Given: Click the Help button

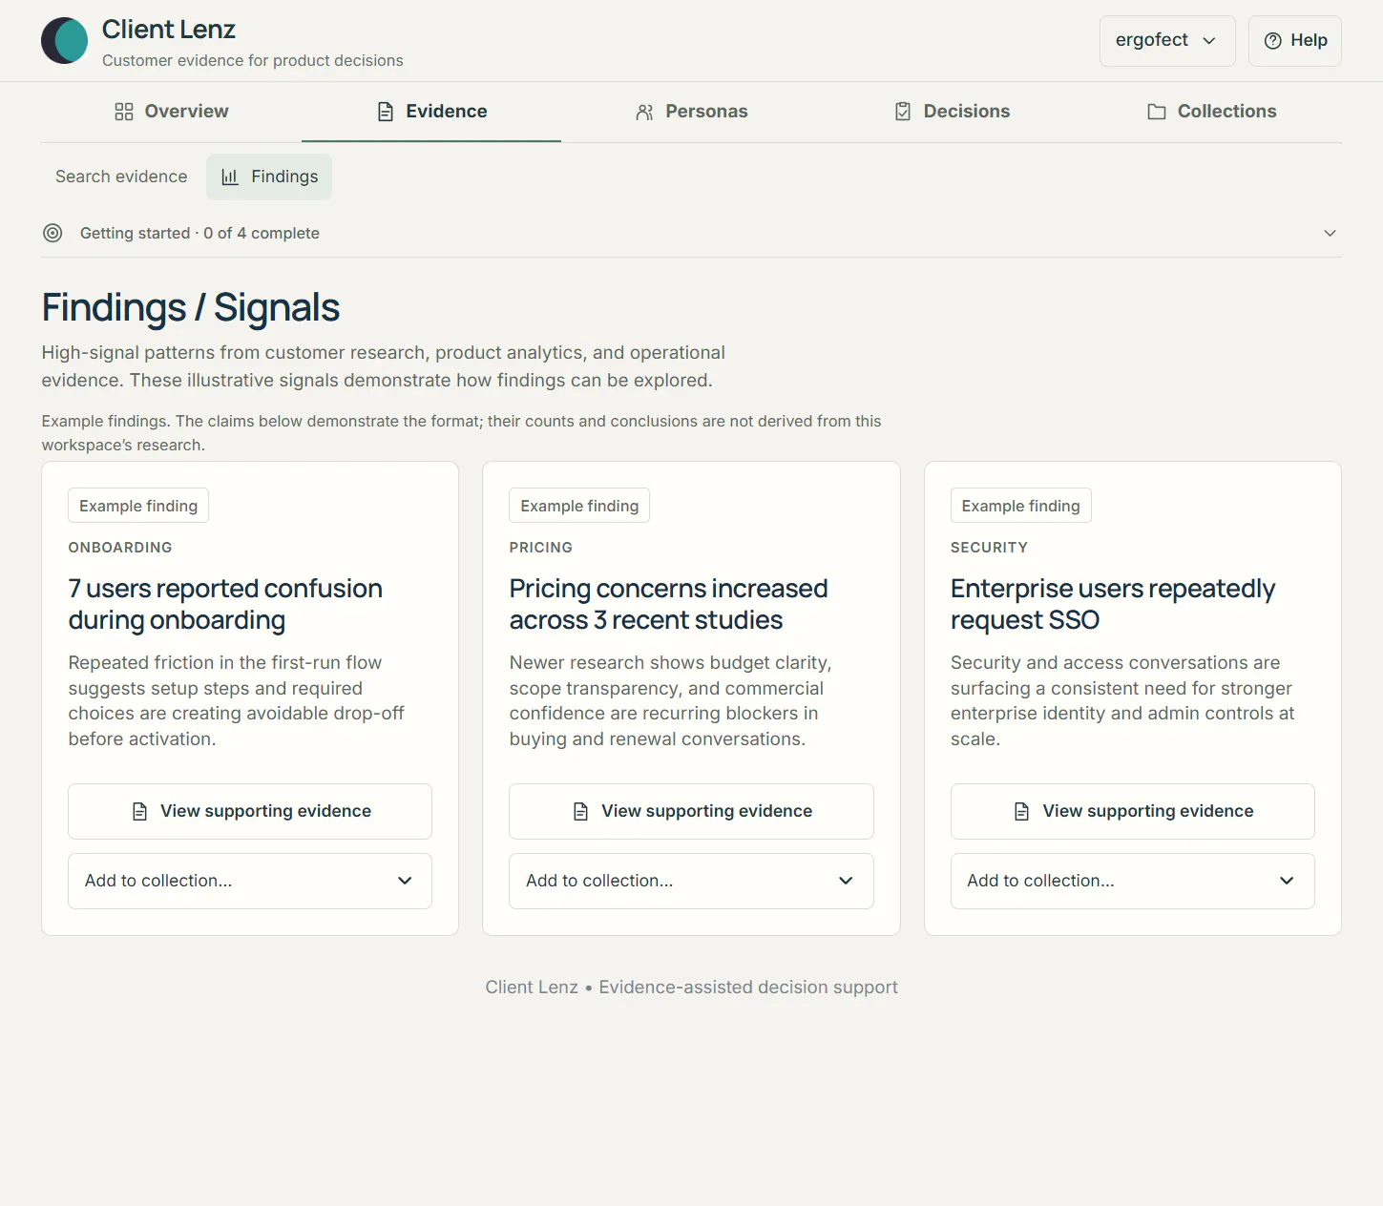Looking at the screenshot, I should tap(1295, 41).
